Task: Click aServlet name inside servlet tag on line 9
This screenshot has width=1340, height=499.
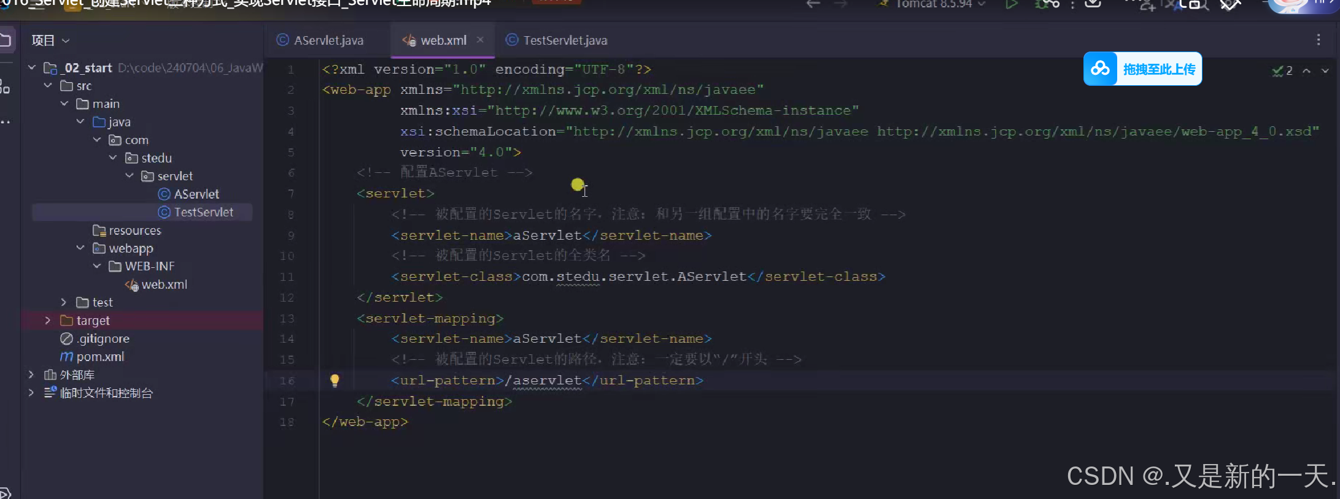Action: click(x=548, y=235)
